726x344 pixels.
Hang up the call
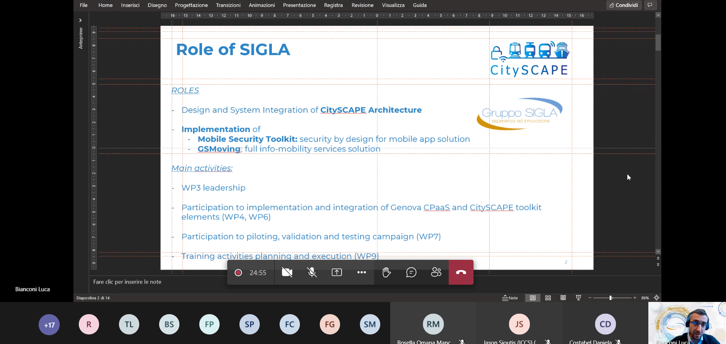(x=461, y=272)
